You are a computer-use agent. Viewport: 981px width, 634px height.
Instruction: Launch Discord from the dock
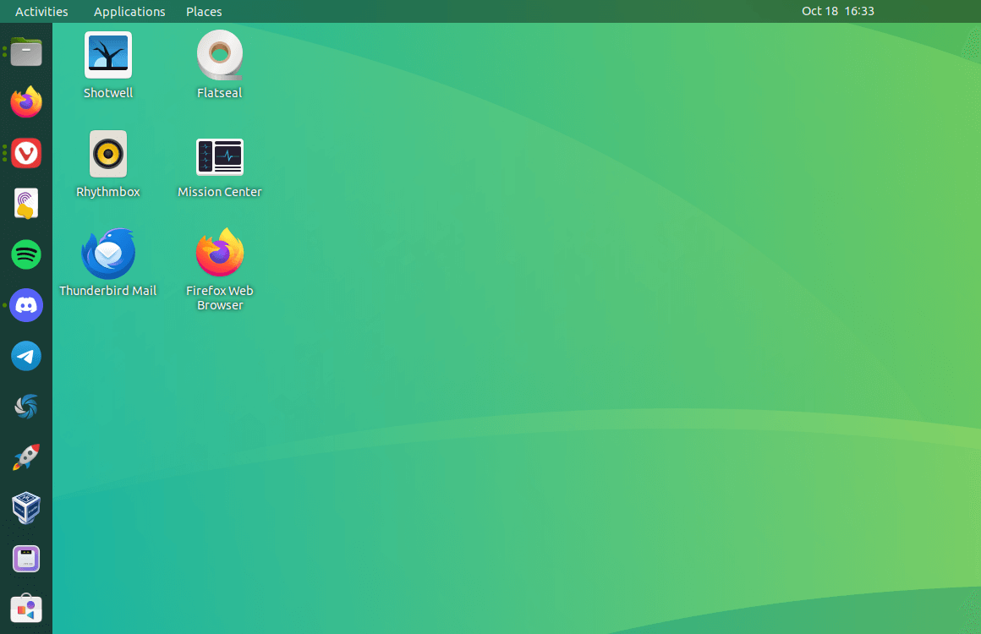pos(25,305)
